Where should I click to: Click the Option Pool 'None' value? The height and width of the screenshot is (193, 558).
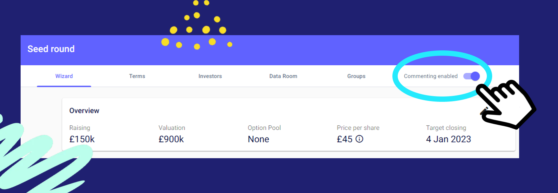pos(258,139)
